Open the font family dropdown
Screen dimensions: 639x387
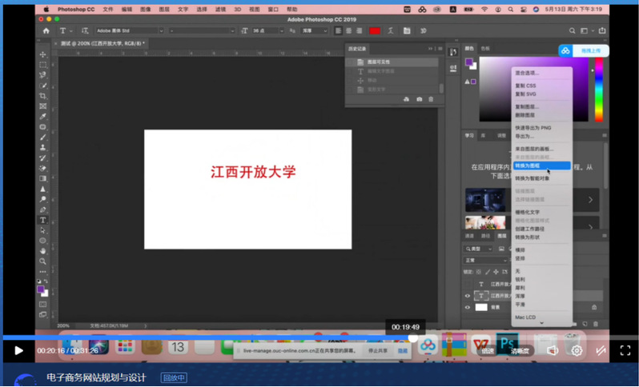(128, 30)
